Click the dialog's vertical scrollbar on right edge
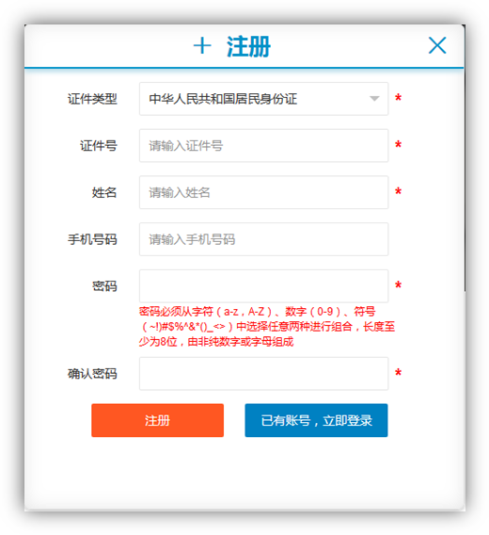The height and width of the screenshot is (535, 489). coord(465,158)
